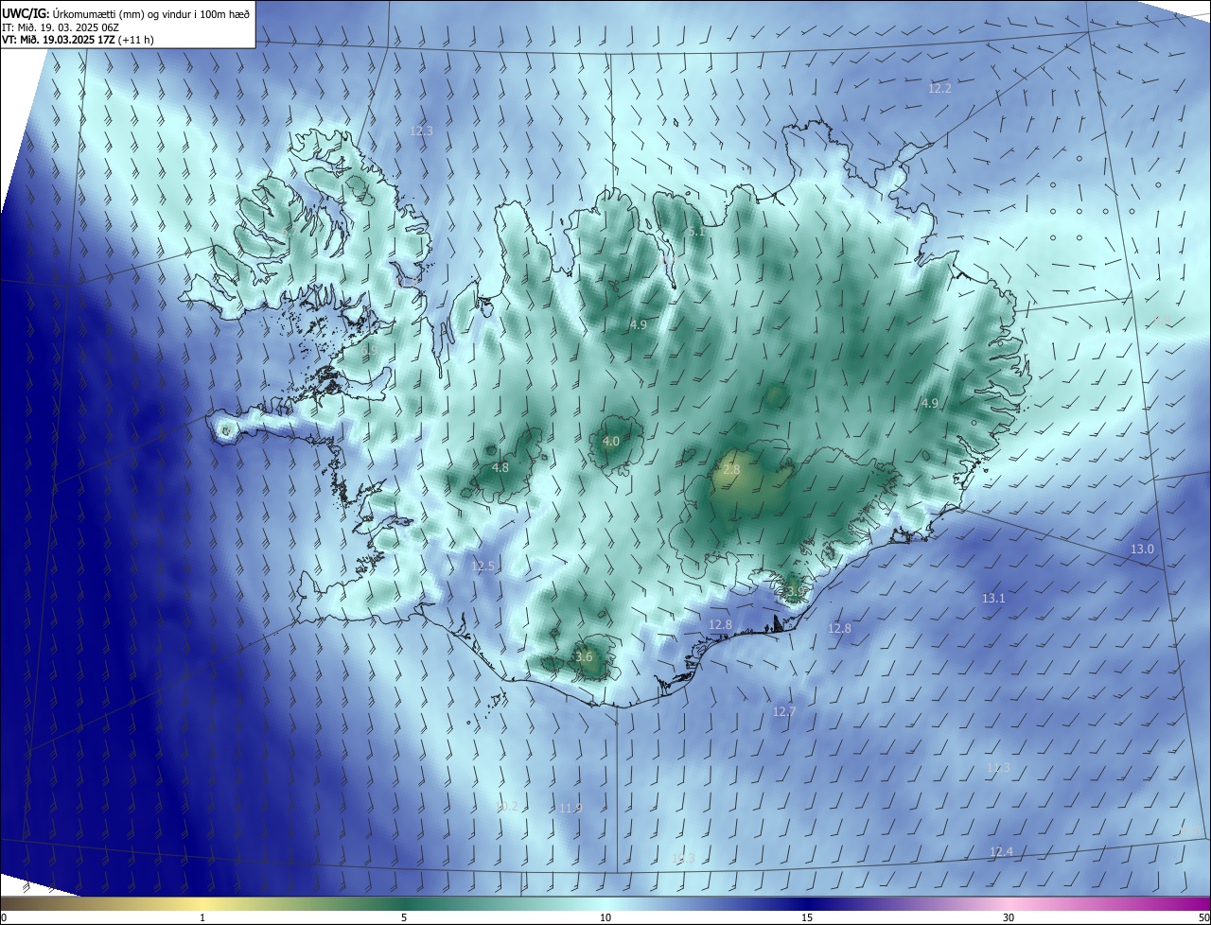Click the 3.6 value near the south coast
Viewport: 1211px width, 925px height.
pos(584,657)
